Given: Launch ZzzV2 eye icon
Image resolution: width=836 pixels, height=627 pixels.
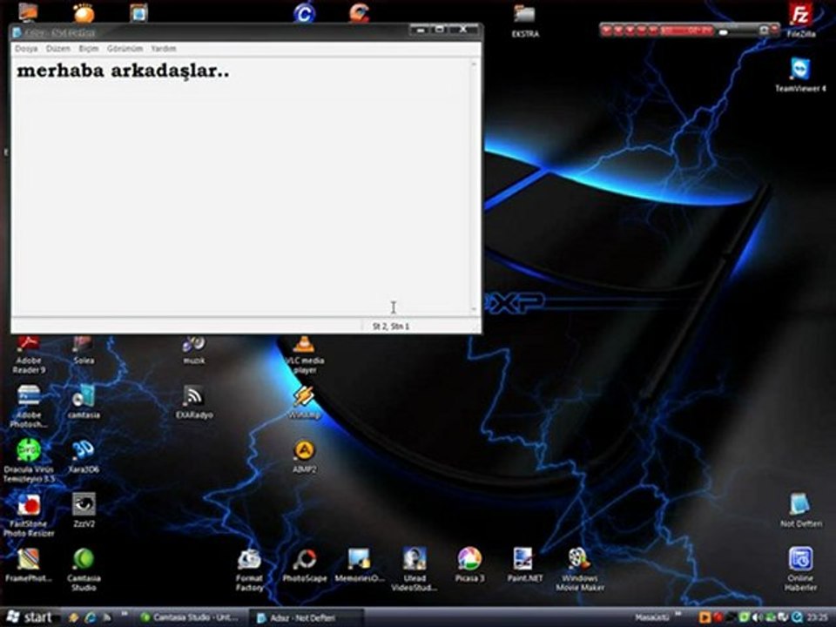Looking at the screenshot, I should 84,510.
